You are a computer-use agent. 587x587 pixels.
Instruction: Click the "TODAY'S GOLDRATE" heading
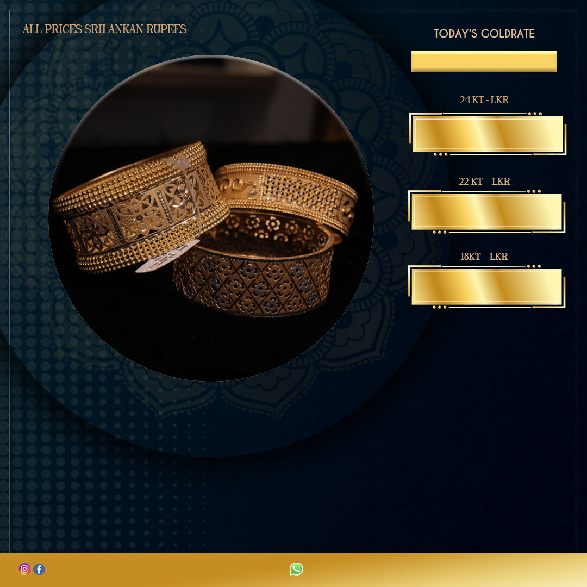[x=484, y=33]
